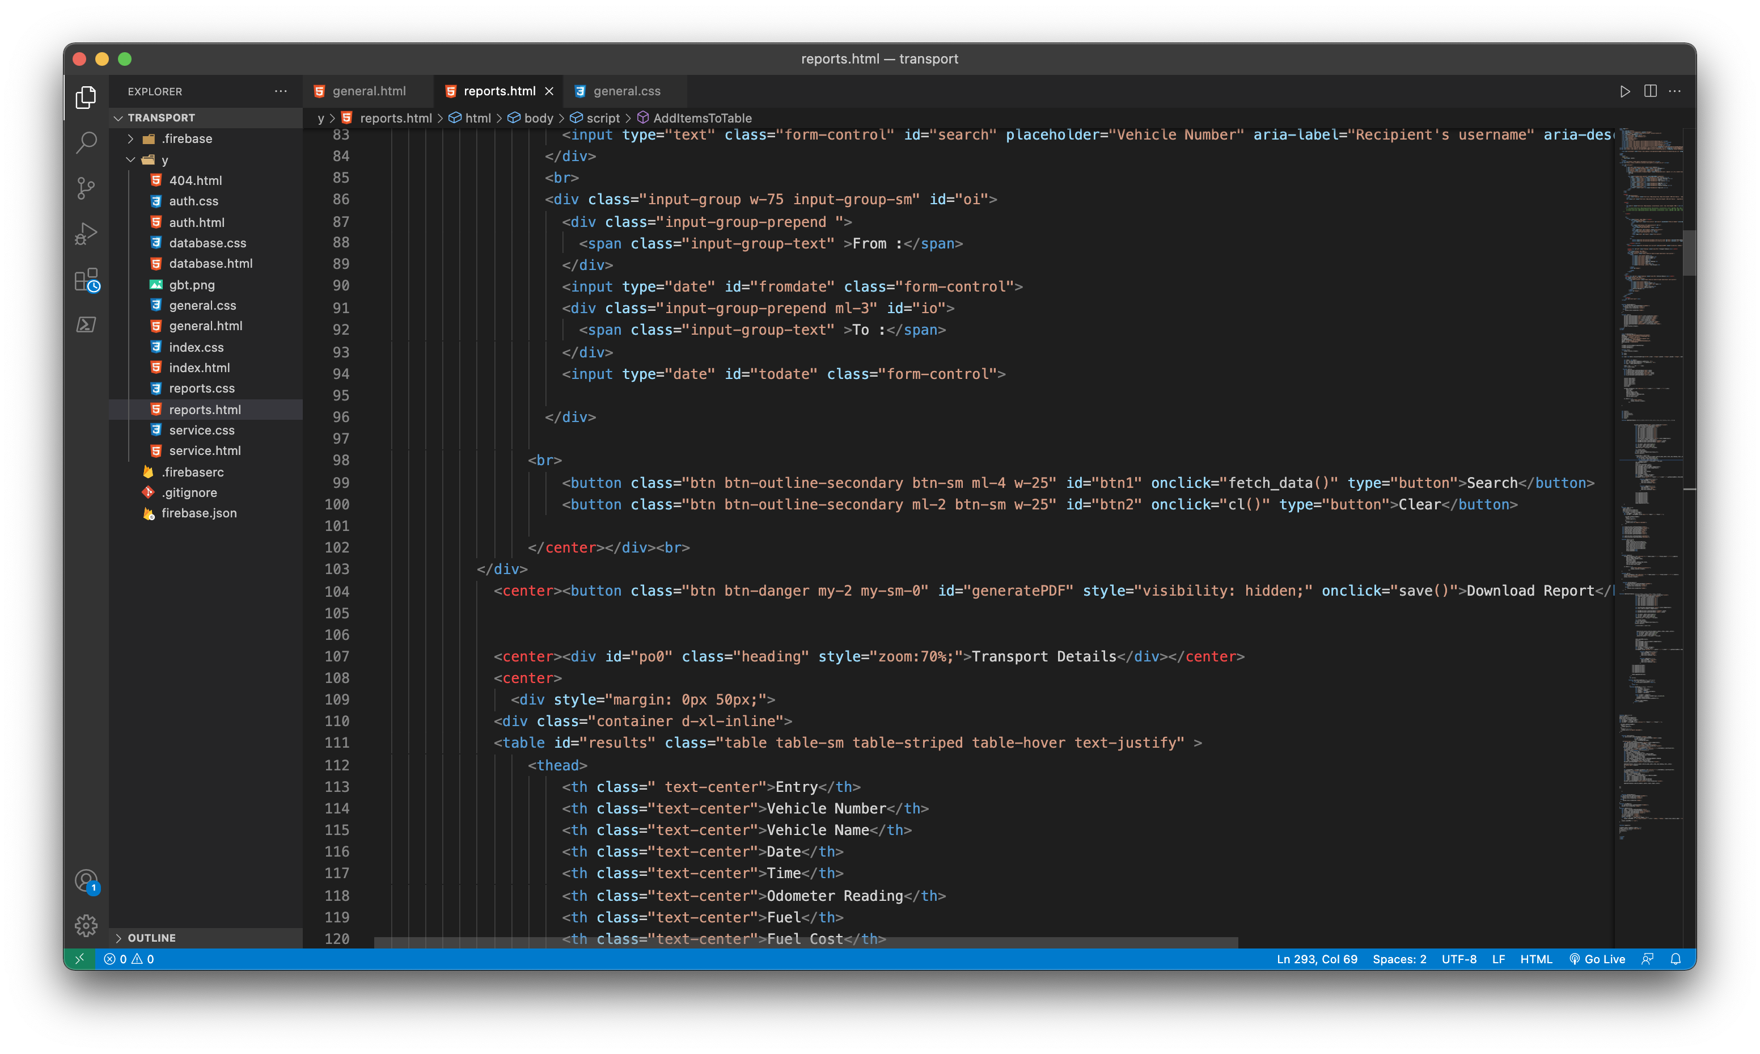
Task: Click the EXPLORER panel title
Action: coord(155,92)
